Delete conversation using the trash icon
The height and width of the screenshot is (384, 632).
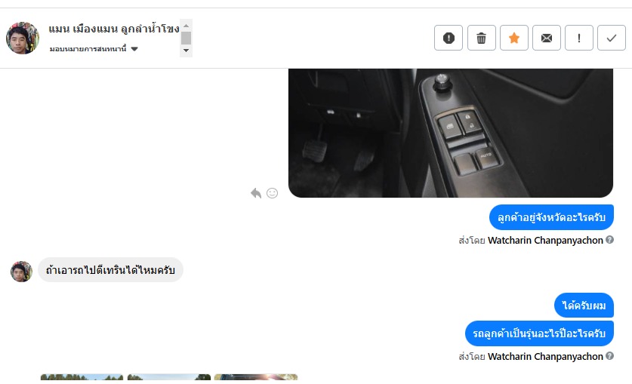(481, 38)
